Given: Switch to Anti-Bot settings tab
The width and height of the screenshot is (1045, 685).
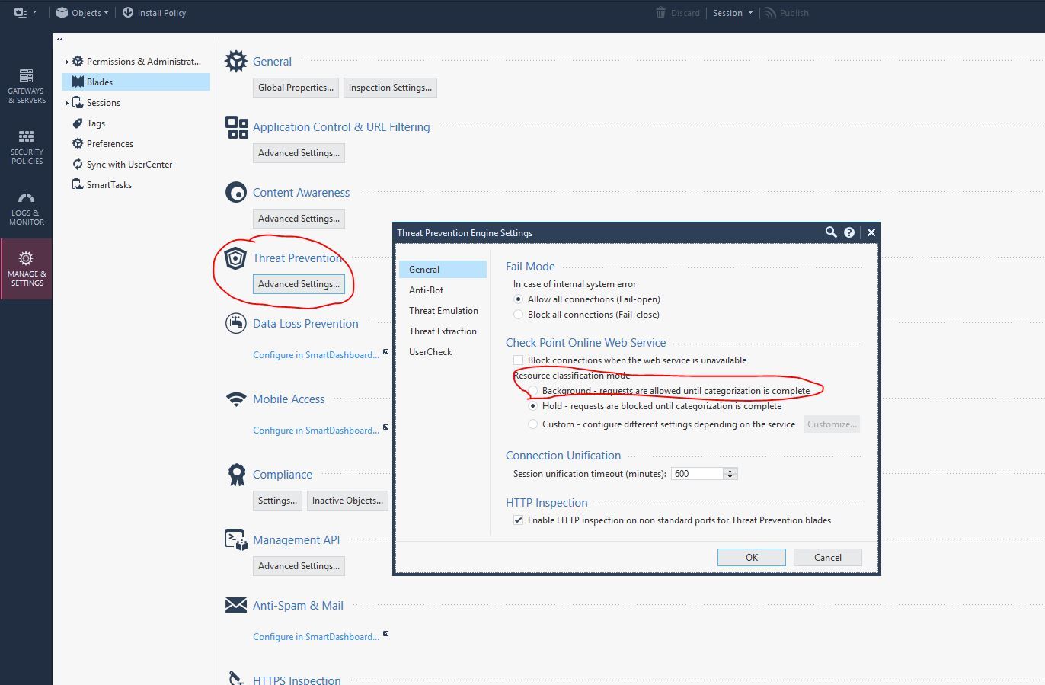Looking at the screenshot, I should tap(427, 290).
